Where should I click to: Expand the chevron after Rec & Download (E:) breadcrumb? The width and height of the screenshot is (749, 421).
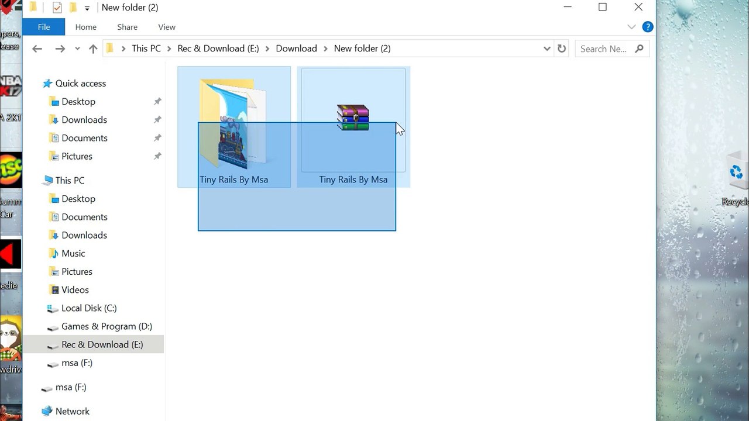tap(267, 49)
